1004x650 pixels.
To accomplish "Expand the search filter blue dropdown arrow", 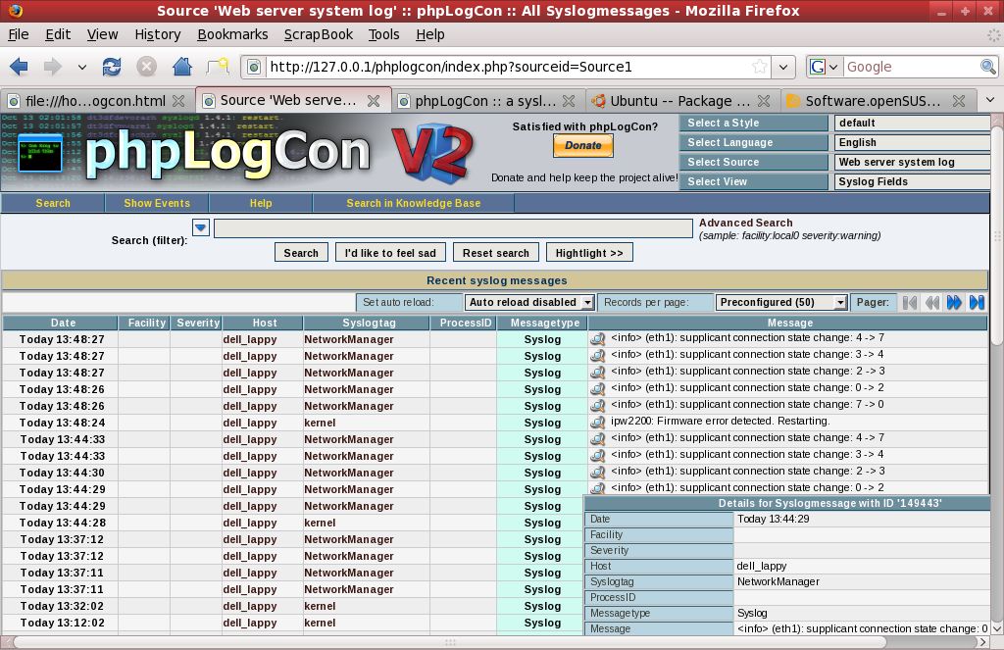I will pyautogui.click(x=200, y=227).
